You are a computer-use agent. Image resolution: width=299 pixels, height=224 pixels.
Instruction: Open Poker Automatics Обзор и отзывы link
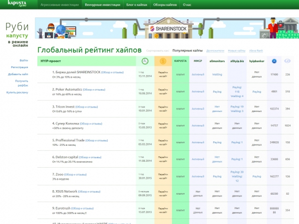94,90
